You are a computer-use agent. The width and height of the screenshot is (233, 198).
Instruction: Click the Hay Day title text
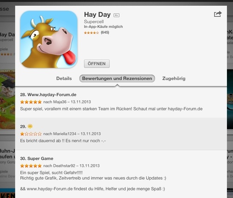[97, 15]
